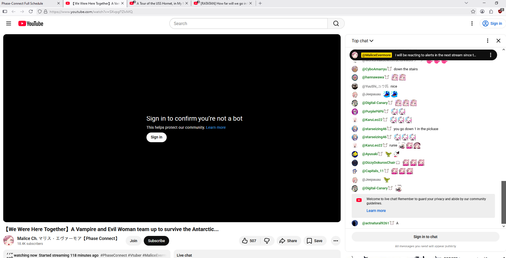Screen dimensions: 506x258
Task: Click the Live chat section heading
Action: pos(184,255)
